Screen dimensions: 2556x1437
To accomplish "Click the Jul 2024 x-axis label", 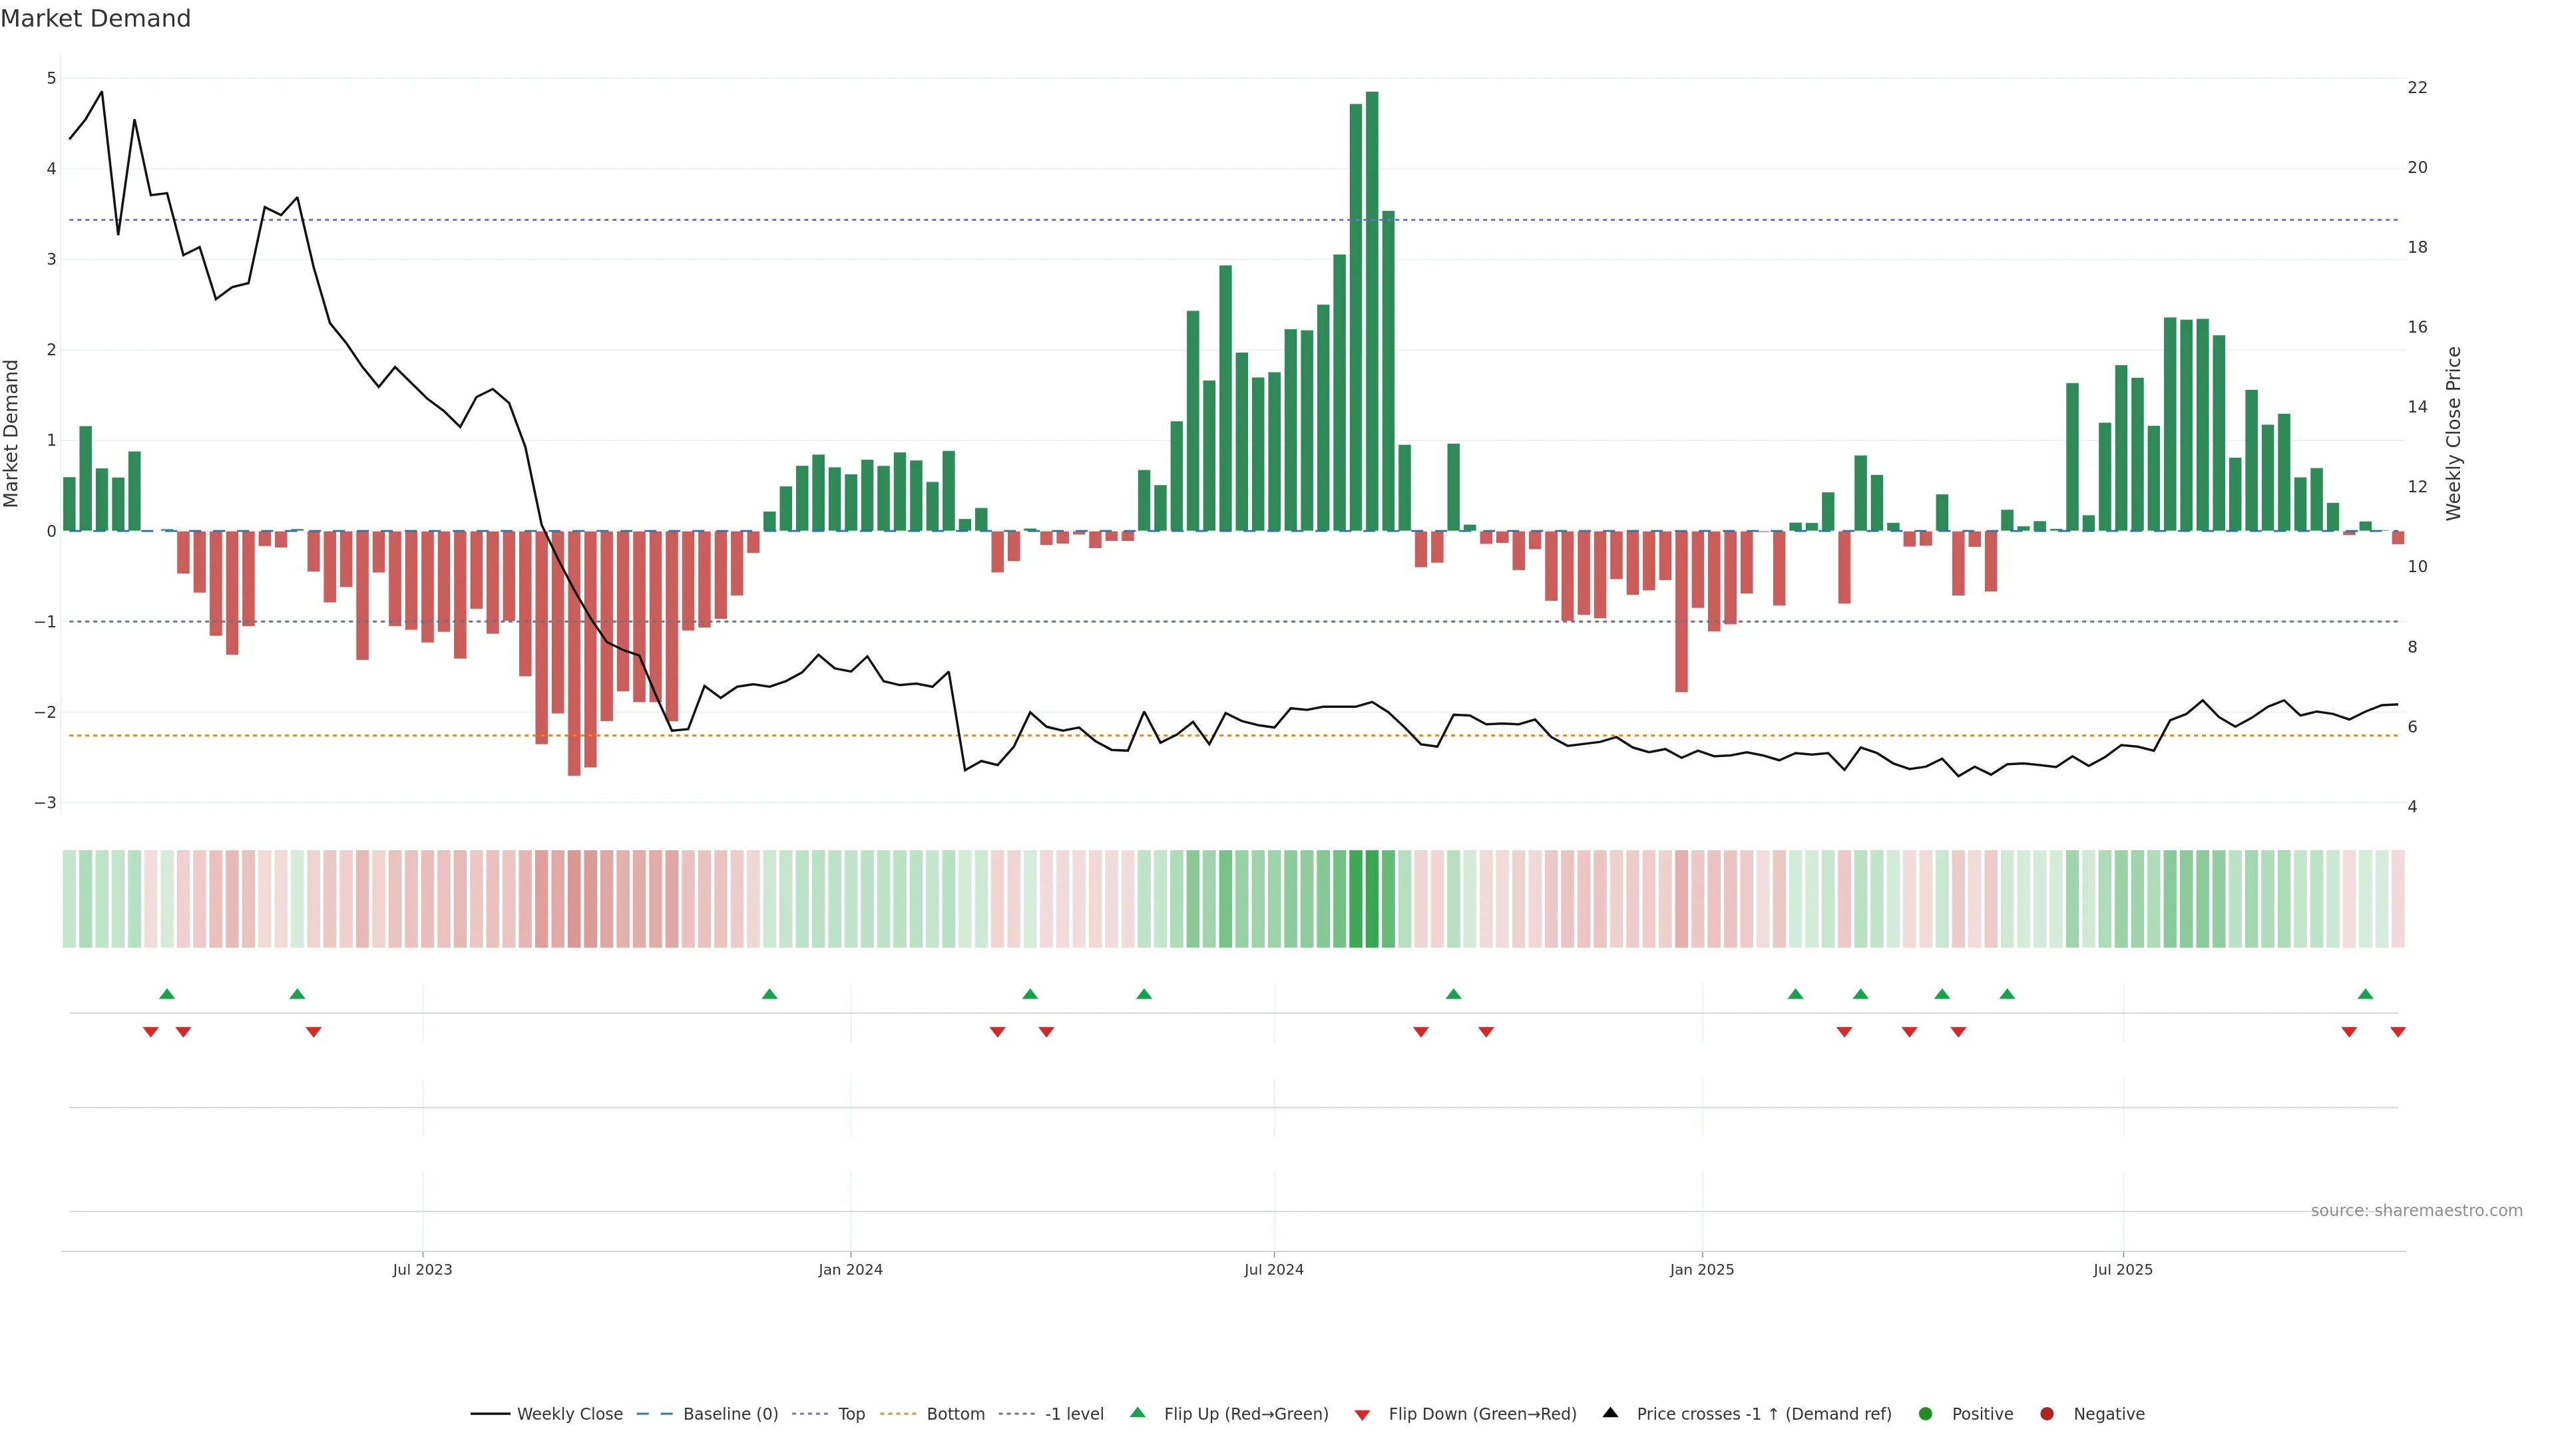I will click(1274, 1269).
